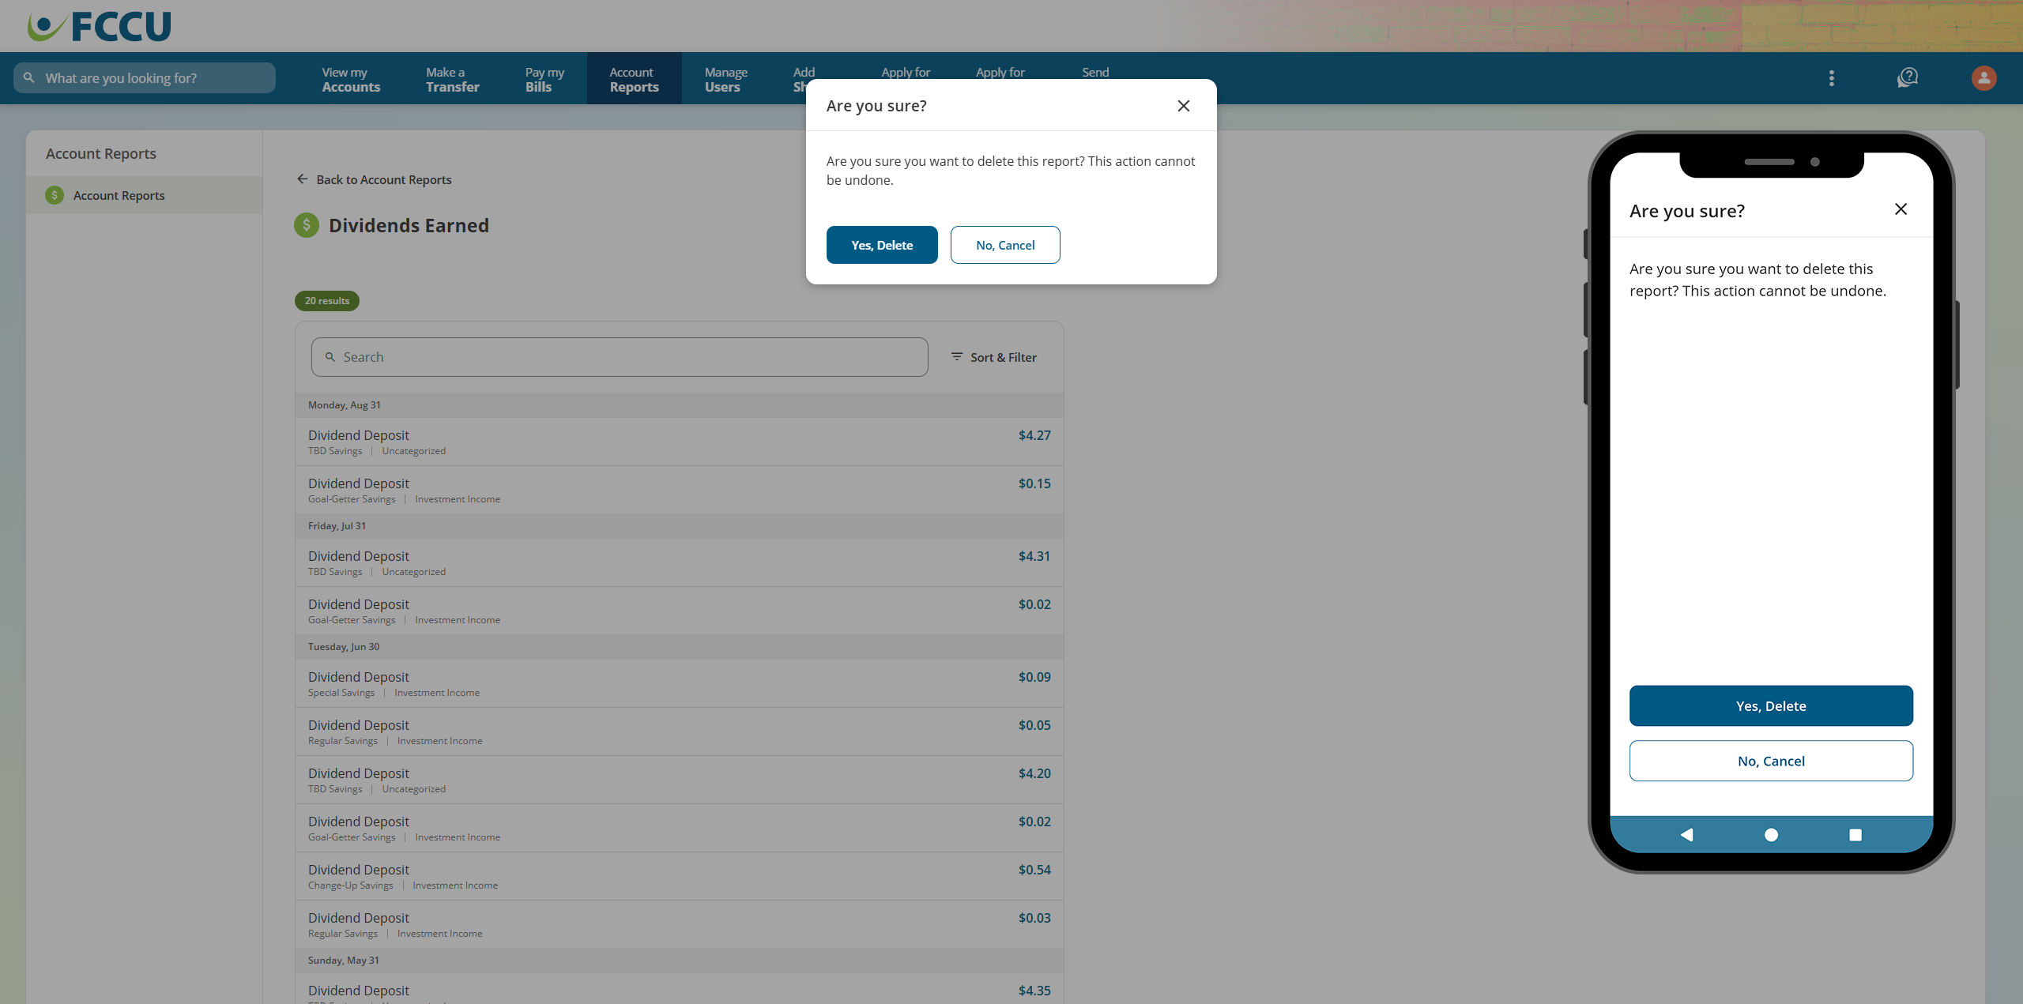This screenshot has width=2023, height=1004.
Task: Open the $0.03 Regular Savings deposit
Action: [x=679, y=924]
